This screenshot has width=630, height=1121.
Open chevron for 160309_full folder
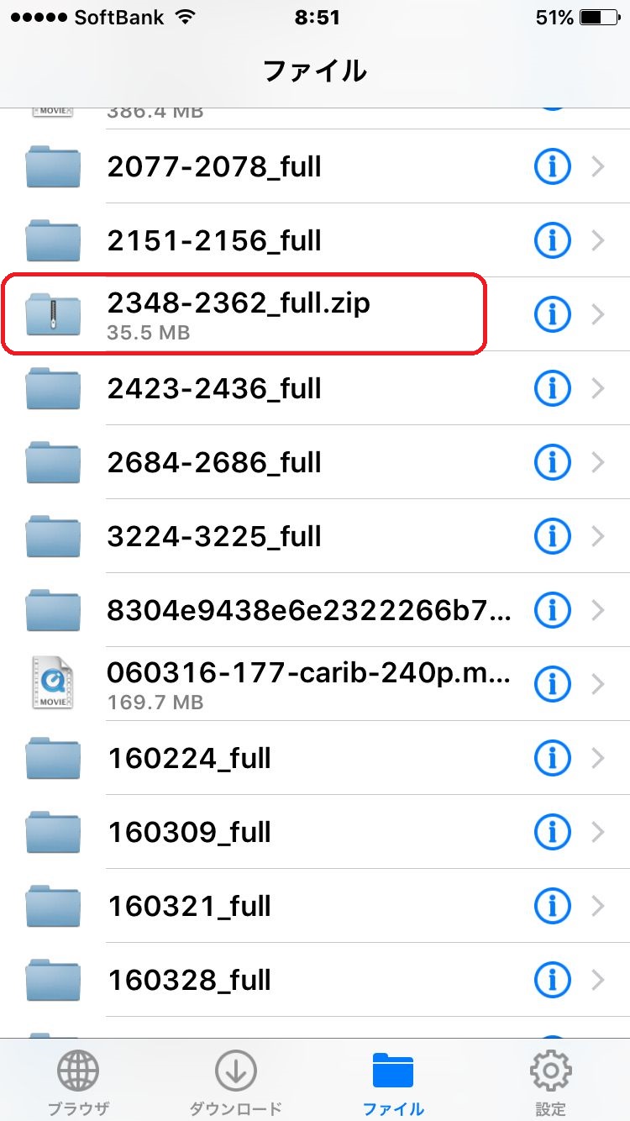point(598,833)
